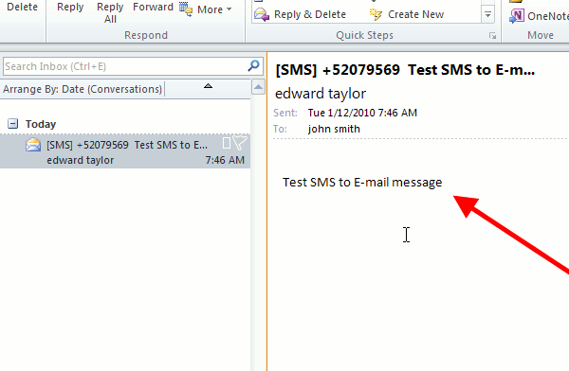569x371 pixels.
Task: Flag the SMS message for follow up
Action: click(x=240, y=143)
